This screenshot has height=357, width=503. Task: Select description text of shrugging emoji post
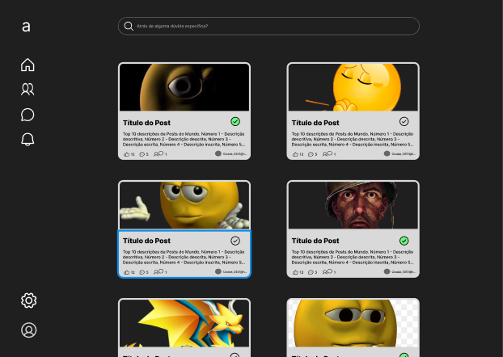(x=184, y=257)
